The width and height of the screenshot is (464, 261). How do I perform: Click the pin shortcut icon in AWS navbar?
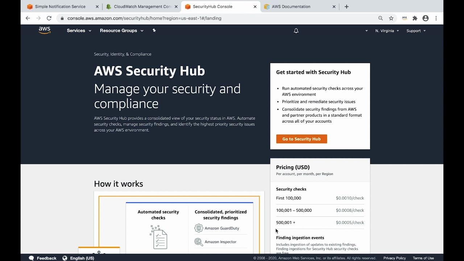(x=154, y=30)
